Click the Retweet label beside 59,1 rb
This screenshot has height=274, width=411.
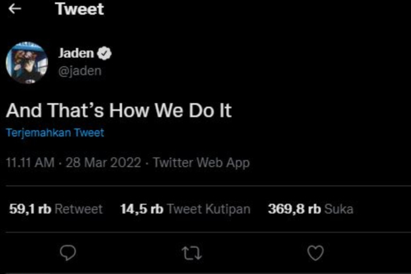tap(78, 209)
